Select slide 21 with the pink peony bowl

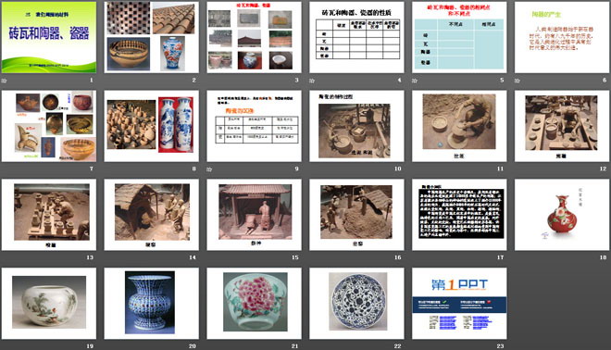[x=254, y=303]
